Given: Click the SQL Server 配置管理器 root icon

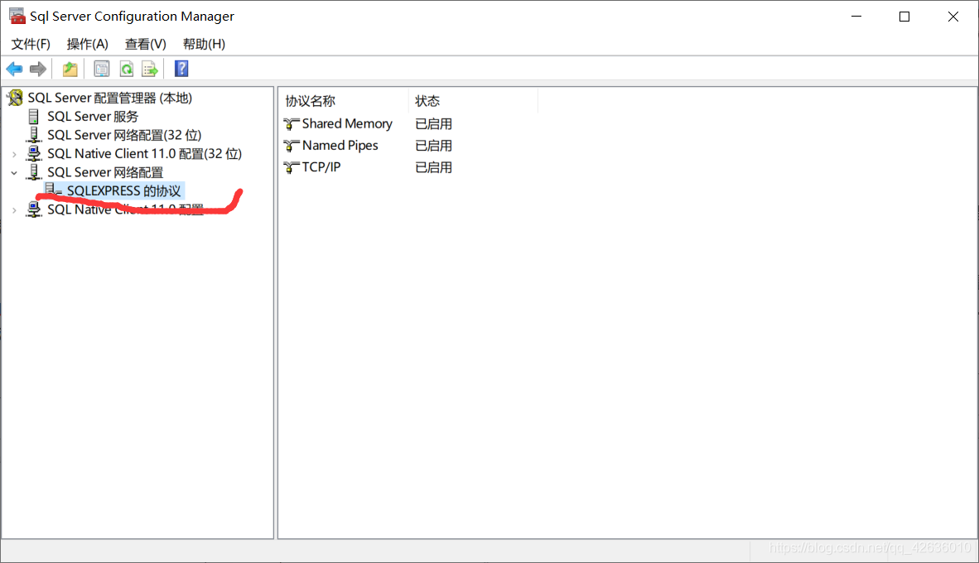Looking at the screenshot, I should pyautogui.click(x=15, y=98).
